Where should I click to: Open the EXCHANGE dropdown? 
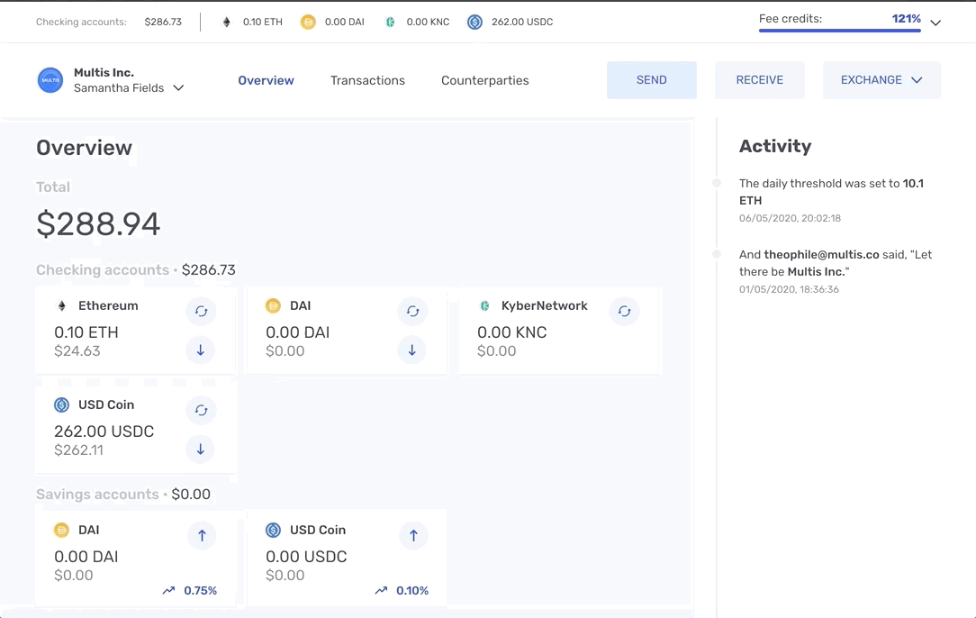pos(881,80)
